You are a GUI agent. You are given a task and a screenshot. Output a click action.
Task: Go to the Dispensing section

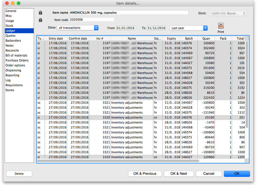coord(13,70)
